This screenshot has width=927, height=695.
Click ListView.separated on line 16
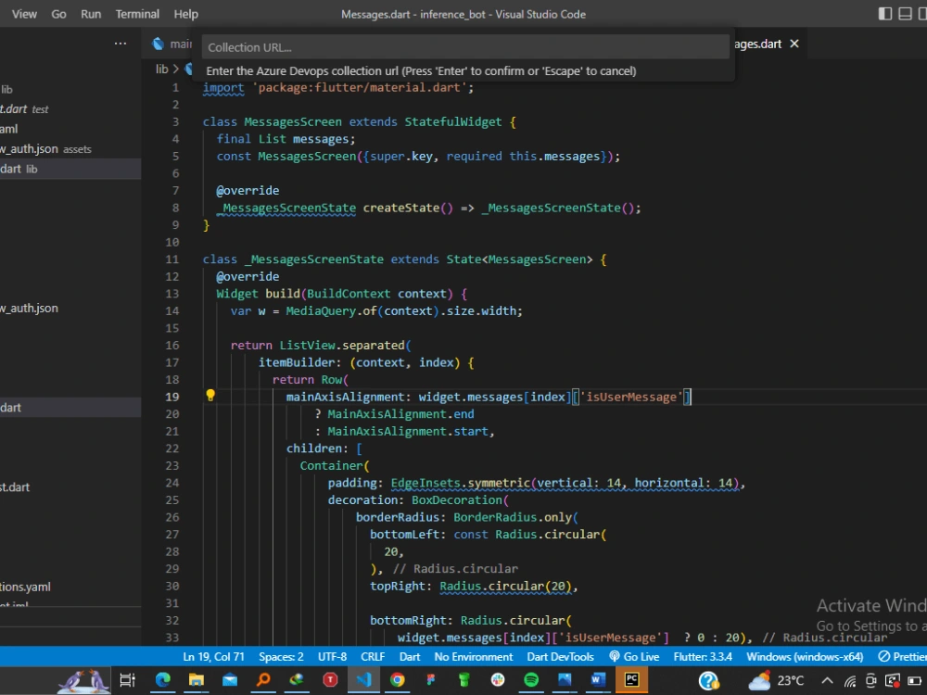[342, 345]
